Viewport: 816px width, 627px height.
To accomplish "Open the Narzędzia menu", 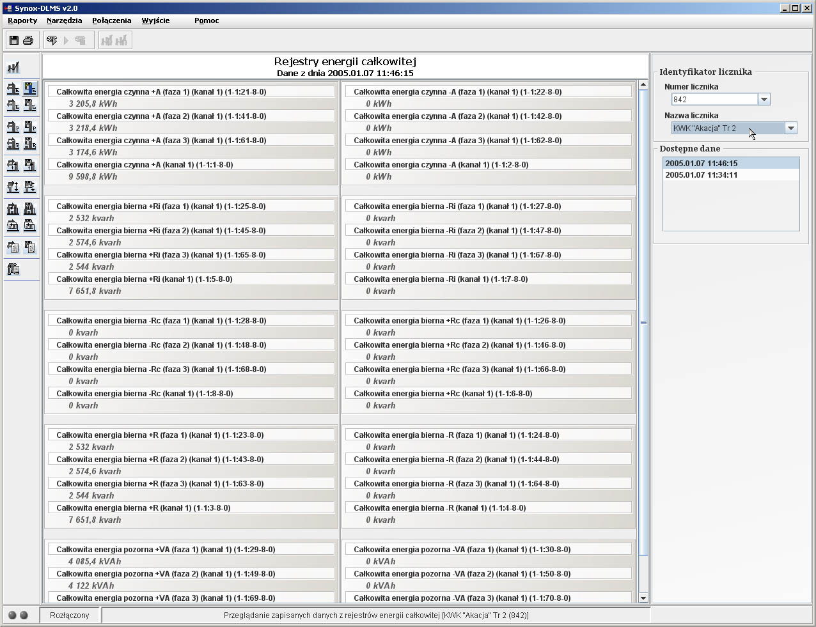I will tap(64, 20).
